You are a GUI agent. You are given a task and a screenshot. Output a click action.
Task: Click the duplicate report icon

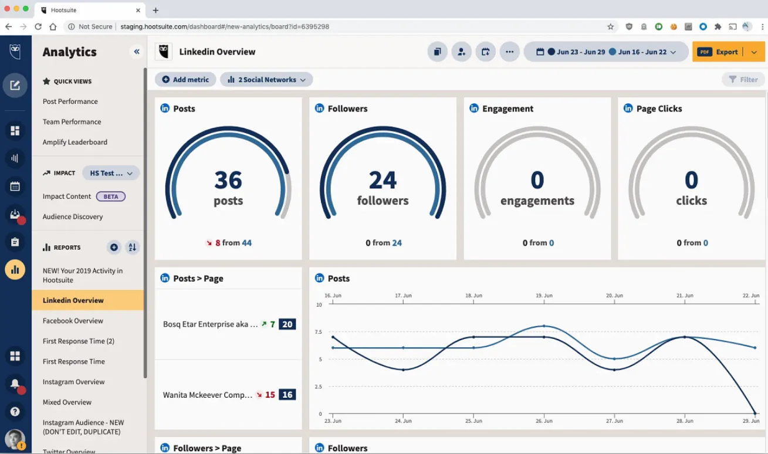437,52
